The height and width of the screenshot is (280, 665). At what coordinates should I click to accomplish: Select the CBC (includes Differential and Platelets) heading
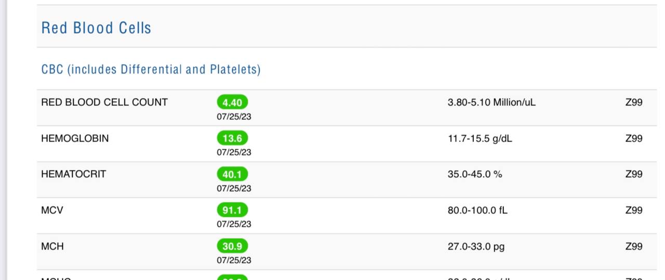(x=151, y=69)
